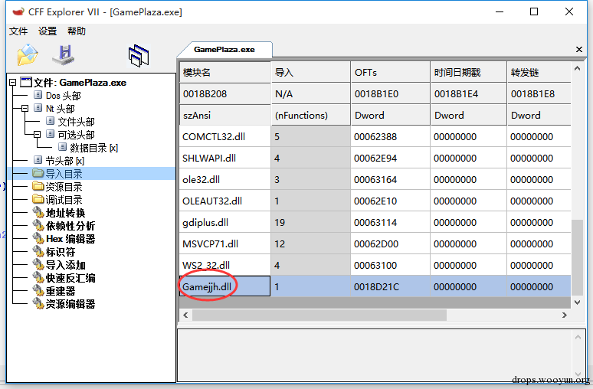Click the 模块名 column header
Image resolution: width=593 pixels, height=389 pixels.
tap(225, 72)
